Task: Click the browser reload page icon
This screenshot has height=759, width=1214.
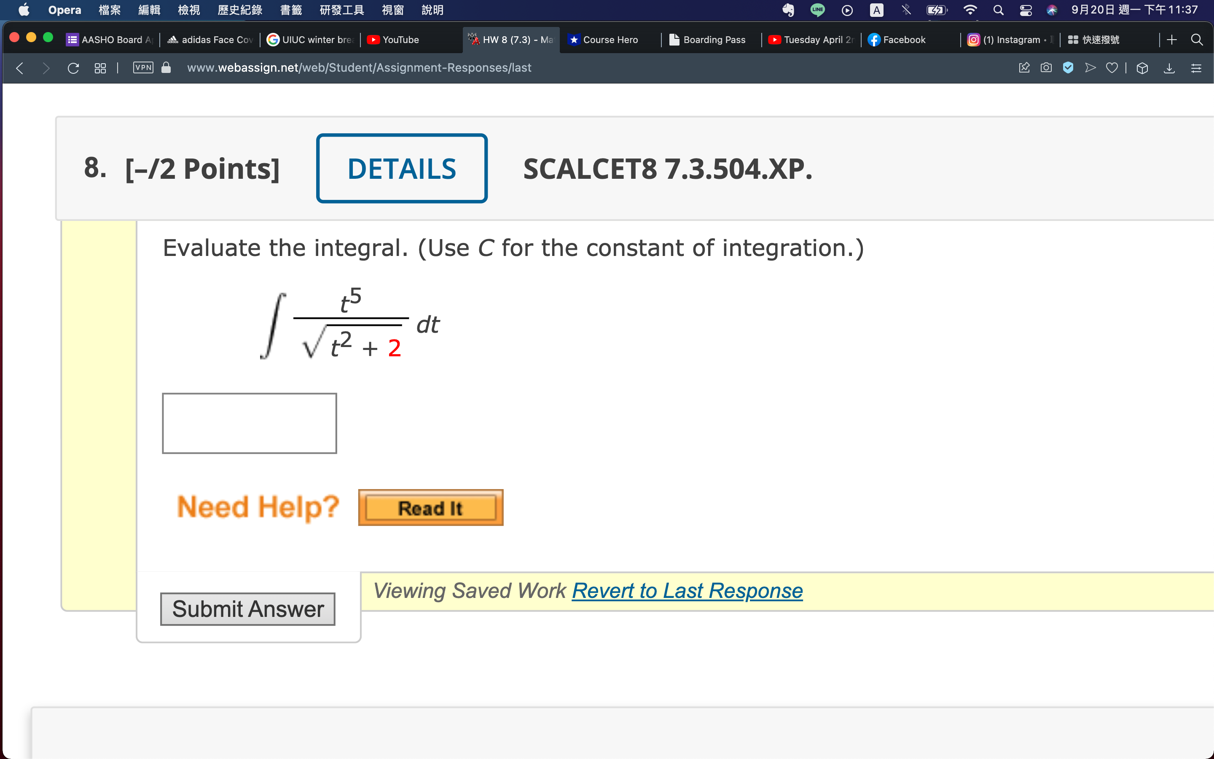Action: point(73,68)
